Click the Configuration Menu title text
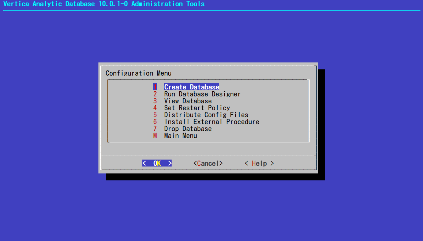This screenshot has width=423, height=241. (138, 73)
